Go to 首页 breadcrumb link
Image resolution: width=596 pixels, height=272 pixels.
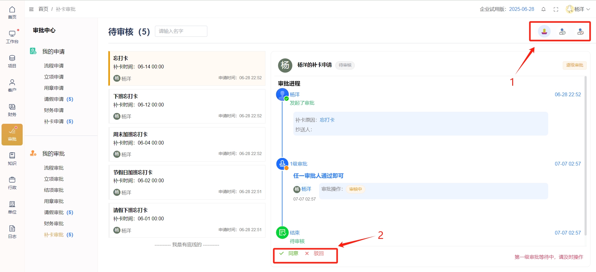click(43, 9)
